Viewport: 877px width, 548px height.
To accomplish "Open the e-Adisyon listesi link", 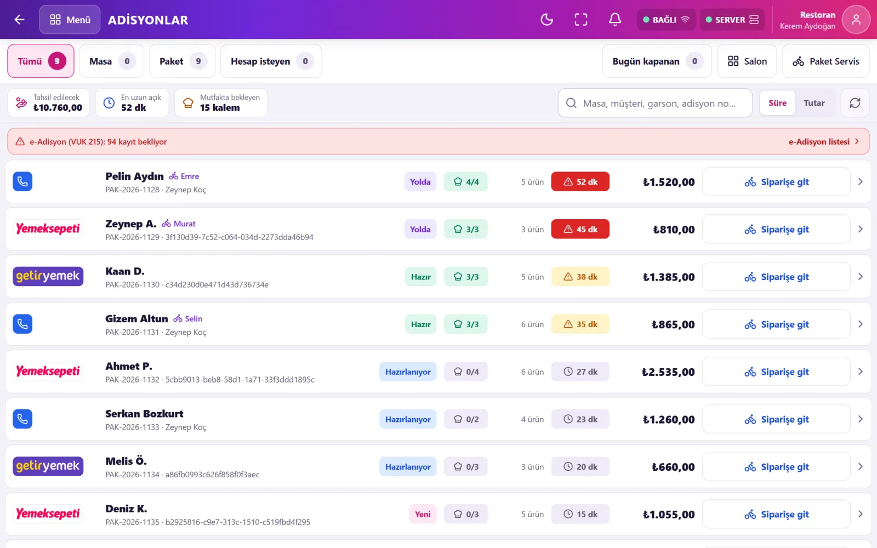I will click(824, 141).
